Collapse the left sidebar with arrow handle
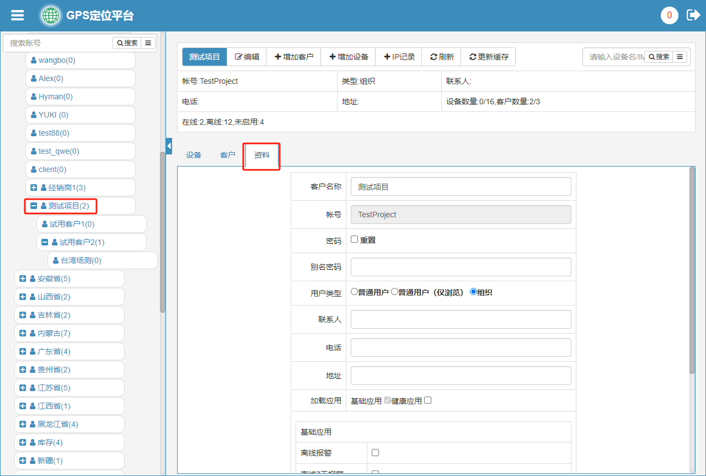The height and width of the screenshot is (476, 706). click(x=169, y=145)
